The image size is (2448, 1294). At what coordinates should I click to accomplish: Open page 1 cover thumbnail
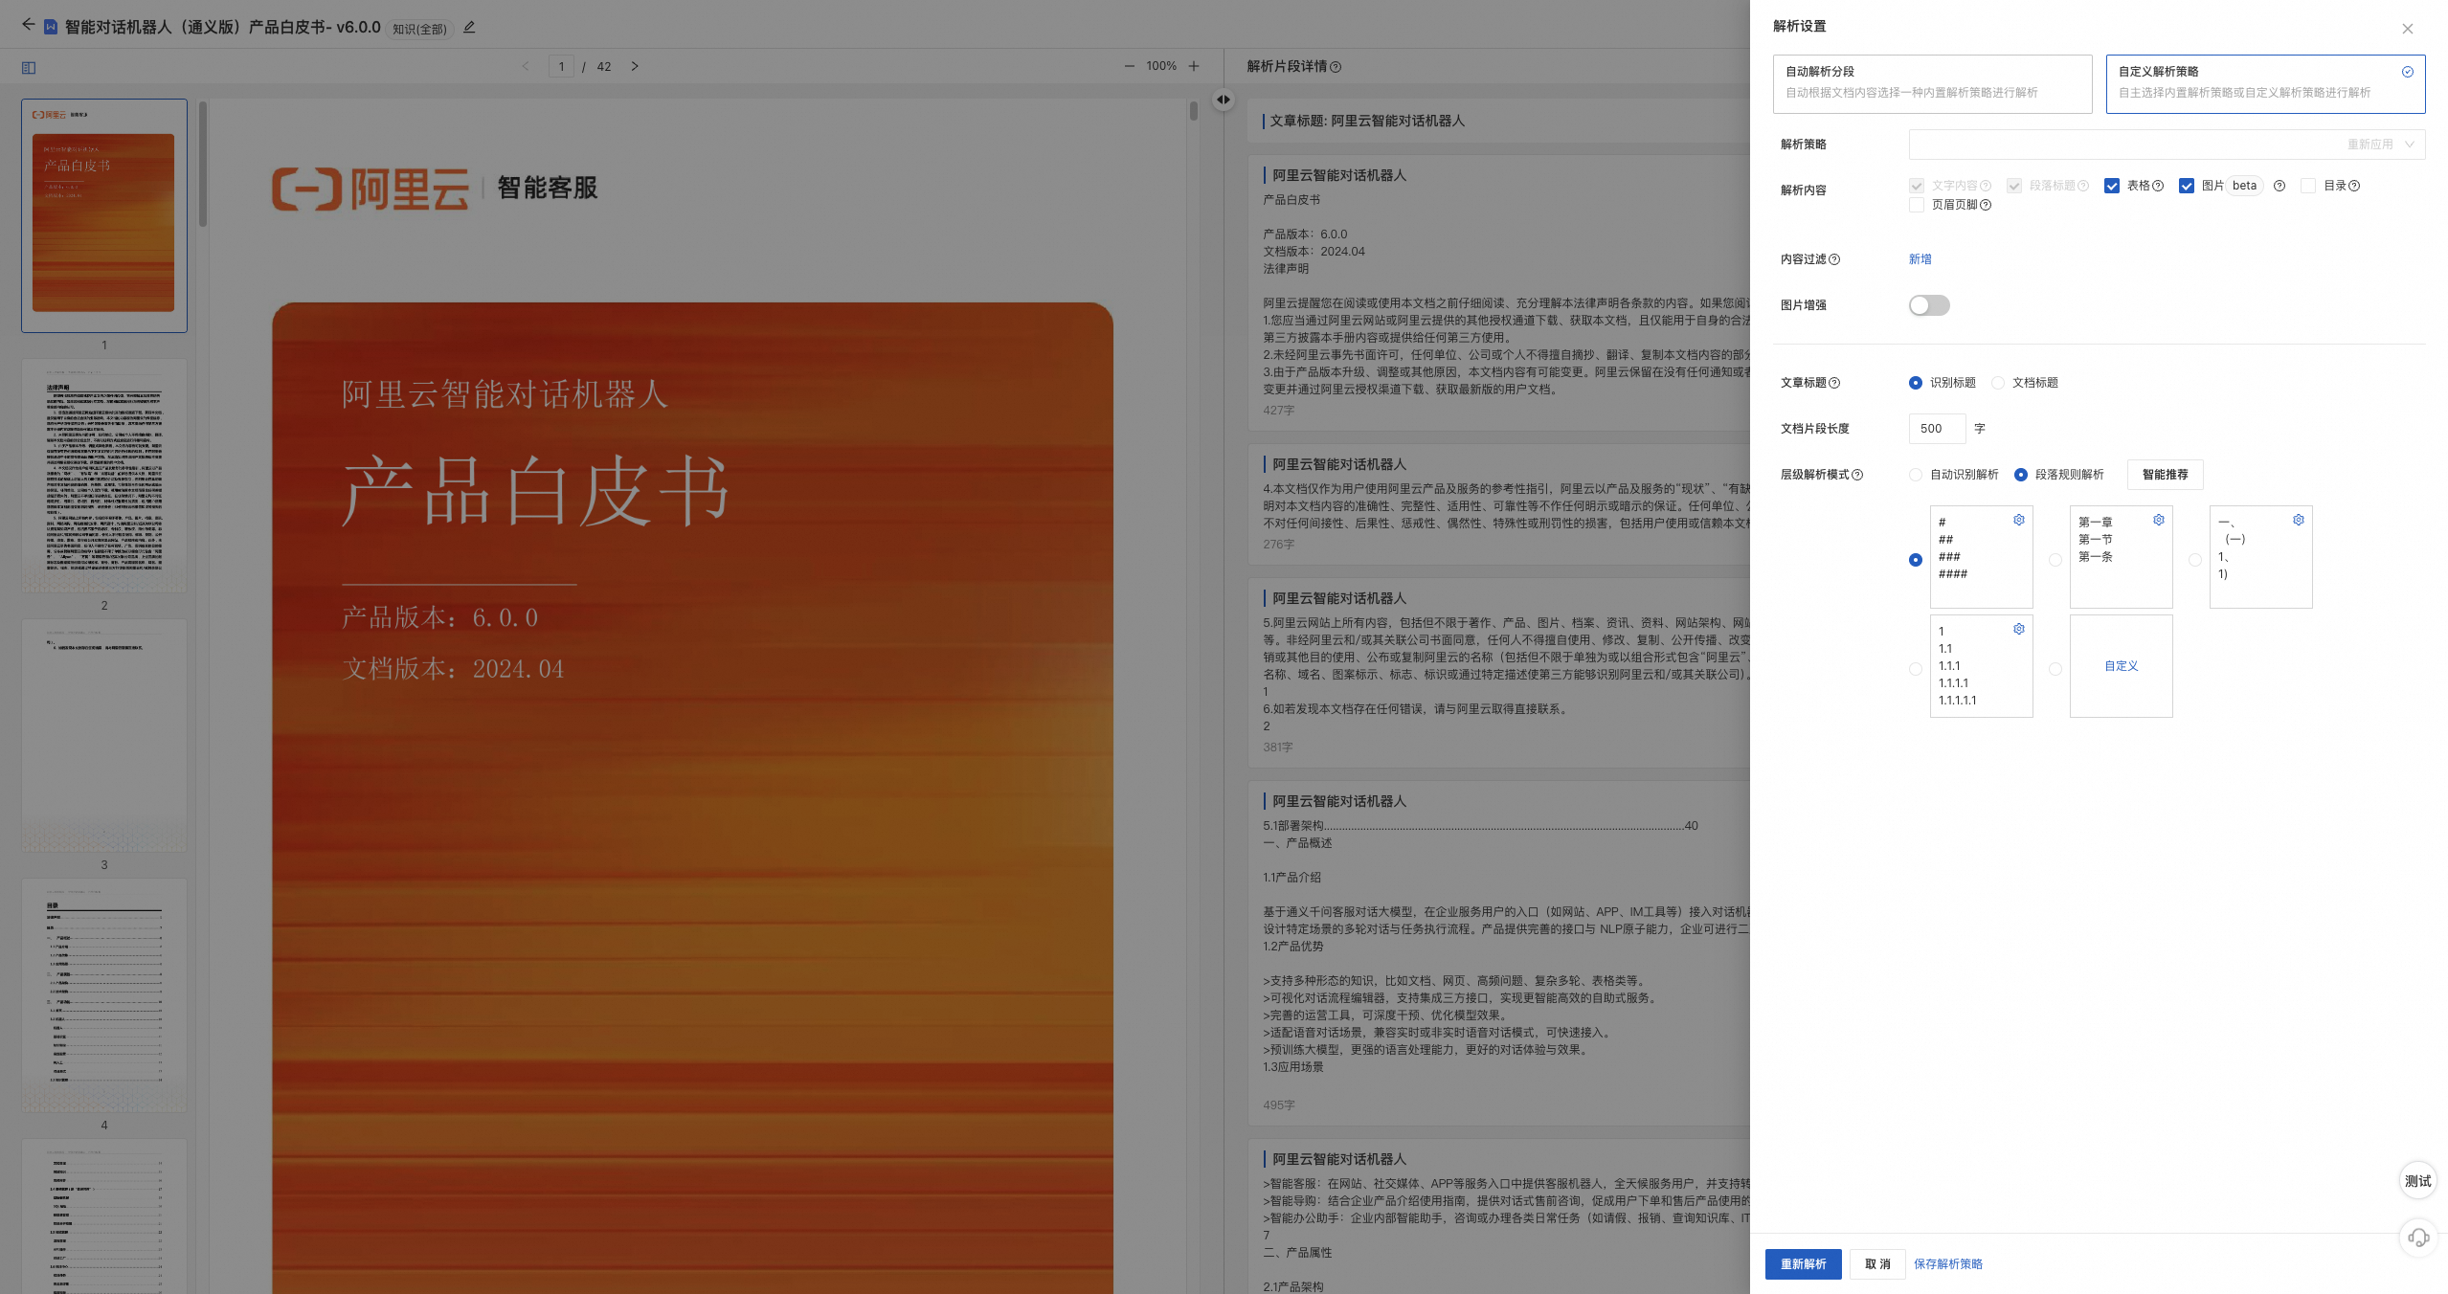tap(104, 215)
